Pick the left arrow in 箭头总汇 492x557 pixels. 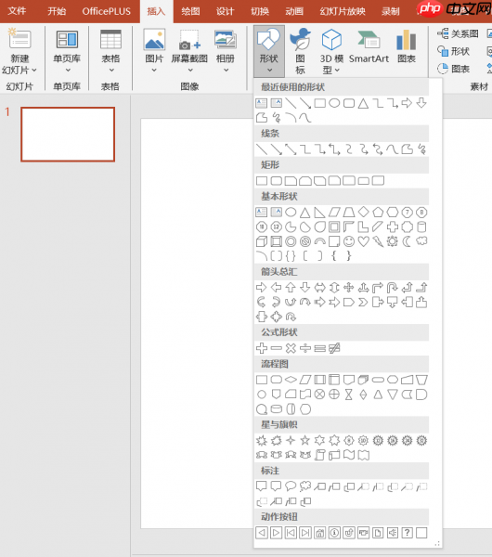pyautogui.click(x=276, y=288)
